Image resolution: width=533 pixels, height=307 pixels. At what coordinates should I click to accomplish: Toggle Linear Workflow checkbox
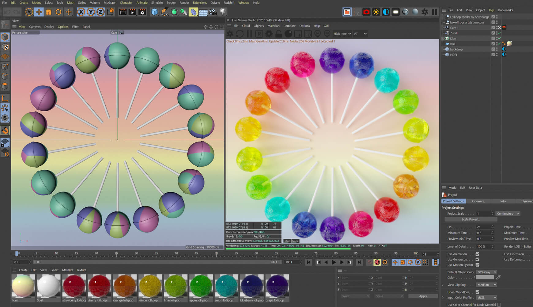(x=477, y=292)
